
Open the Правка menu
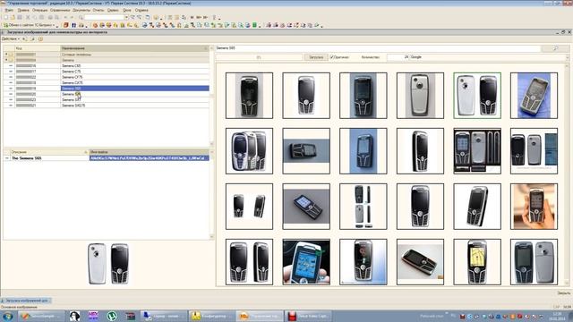pyautogui.click(x=23, y=10)
